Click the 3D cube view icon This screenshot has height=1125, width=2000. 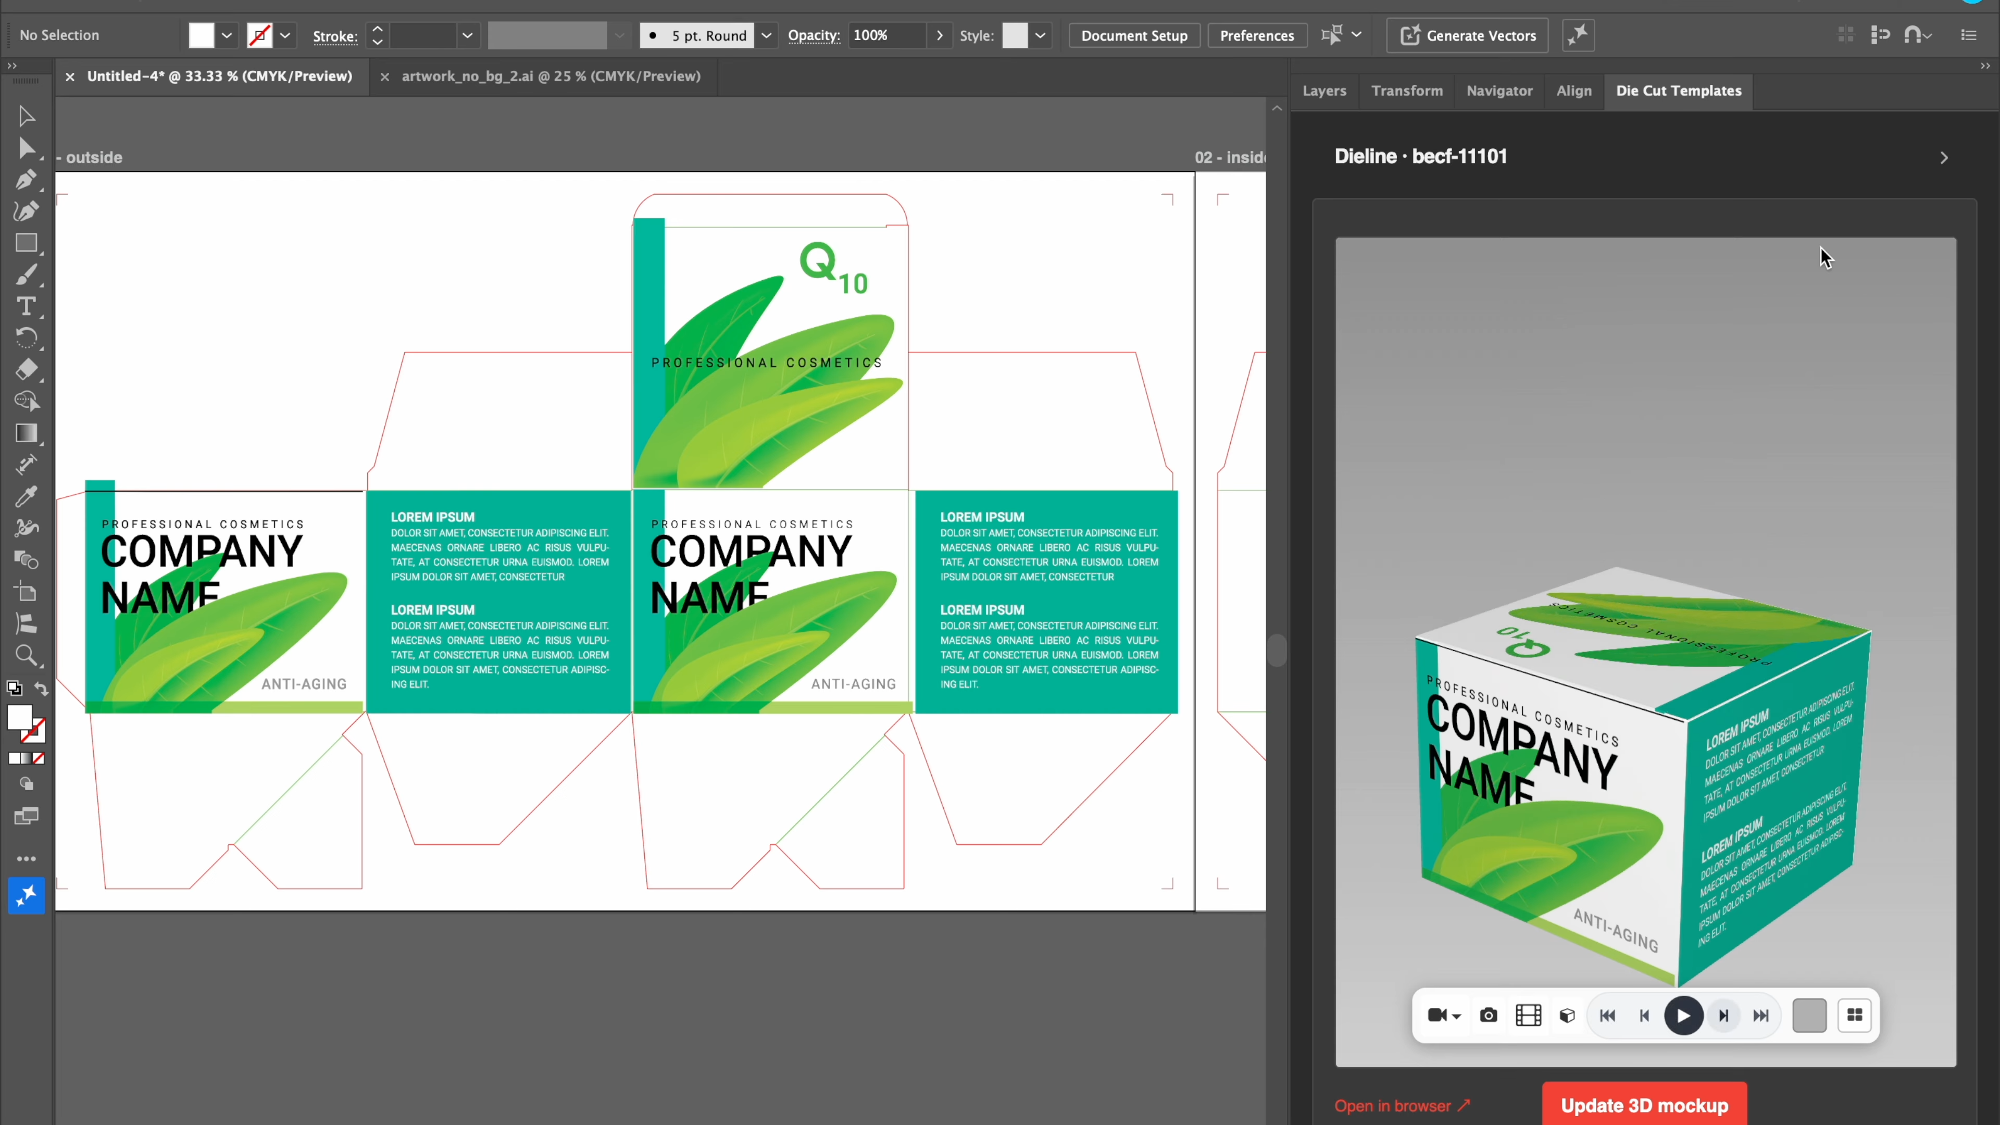point(1568,1016)
